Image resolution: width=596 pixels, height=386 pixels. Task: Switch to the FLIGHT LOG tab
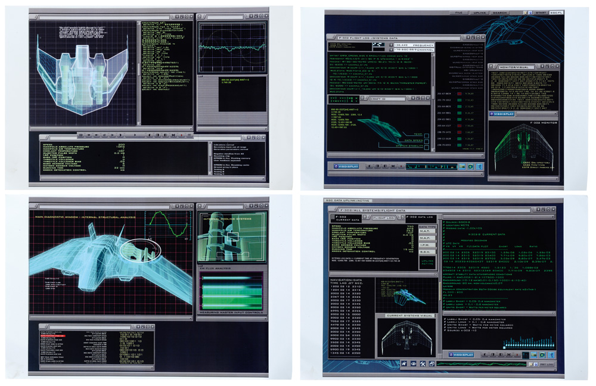tap(383, 218)
